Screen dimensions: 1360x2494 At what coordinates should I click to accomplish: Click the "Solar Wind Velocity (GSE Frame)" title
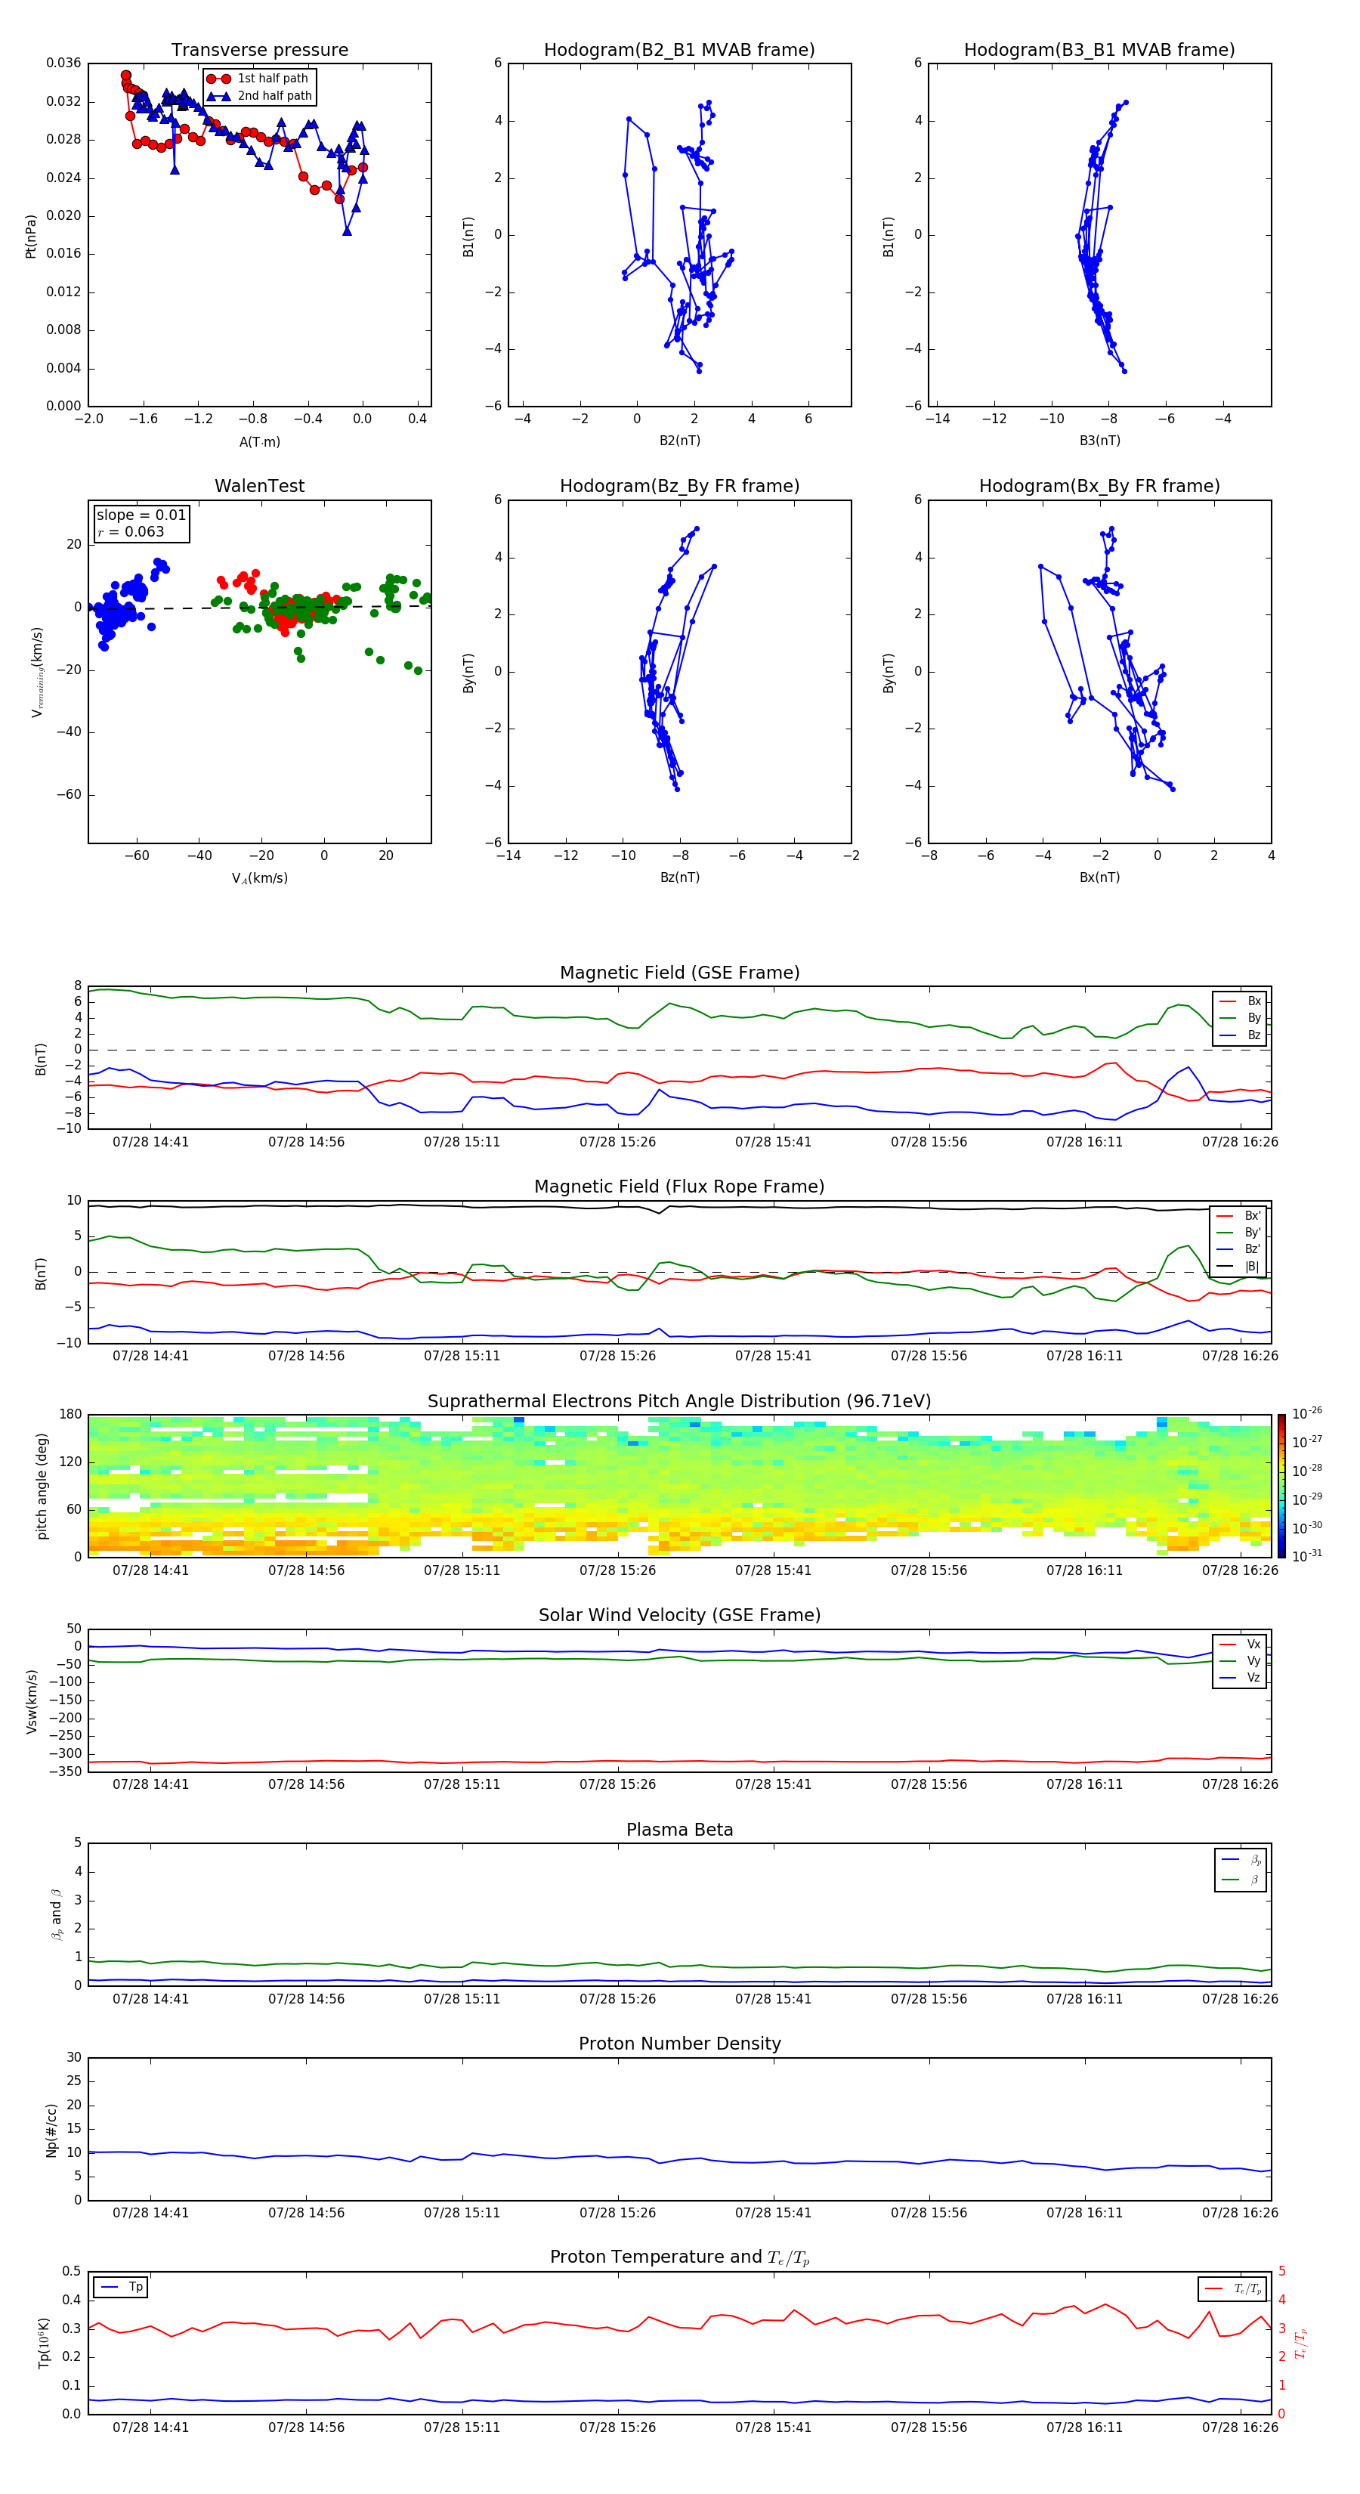click(679, 1616)
